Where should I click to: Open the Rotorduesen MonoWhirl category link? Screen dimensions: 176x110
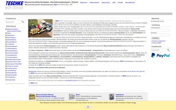[x=14, y=64]
